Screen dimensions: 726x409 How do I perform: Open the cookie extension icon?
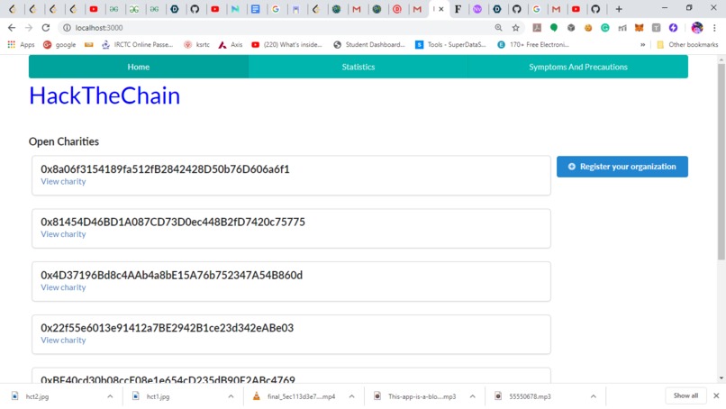point(588,28)
